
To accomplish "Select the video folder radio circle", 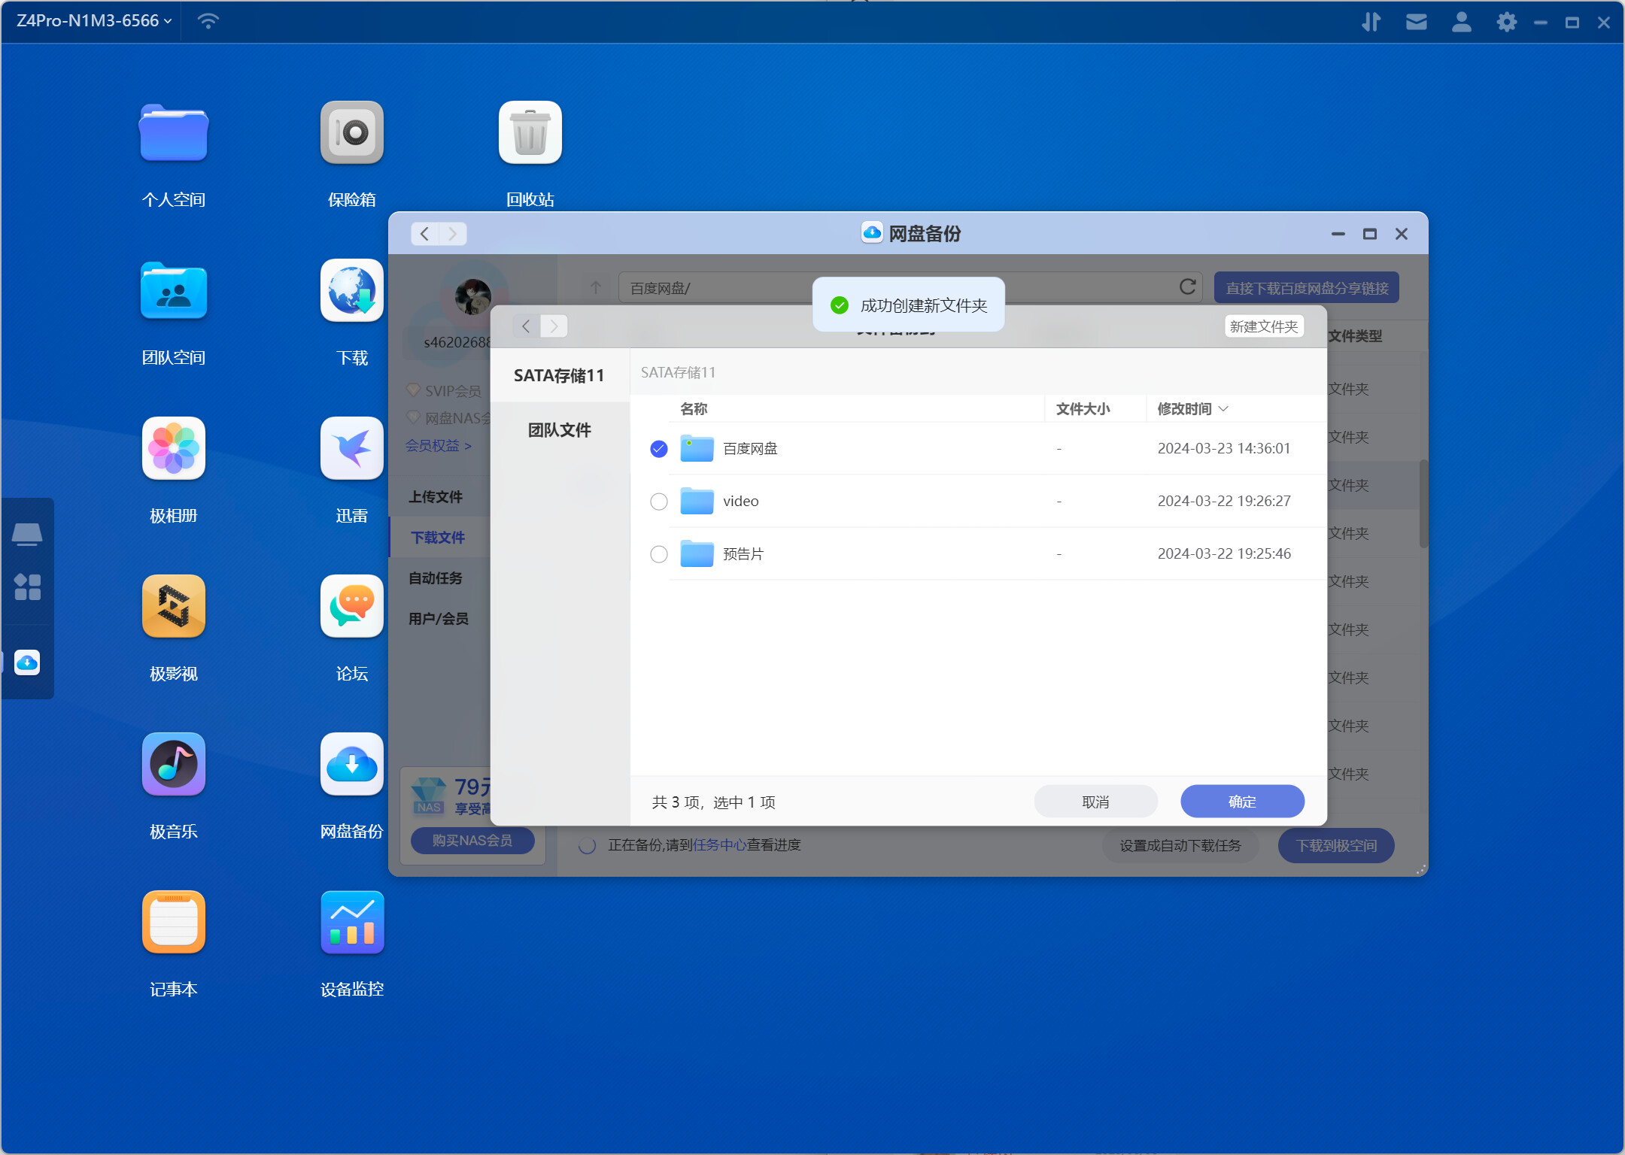I will click(658, 502).
